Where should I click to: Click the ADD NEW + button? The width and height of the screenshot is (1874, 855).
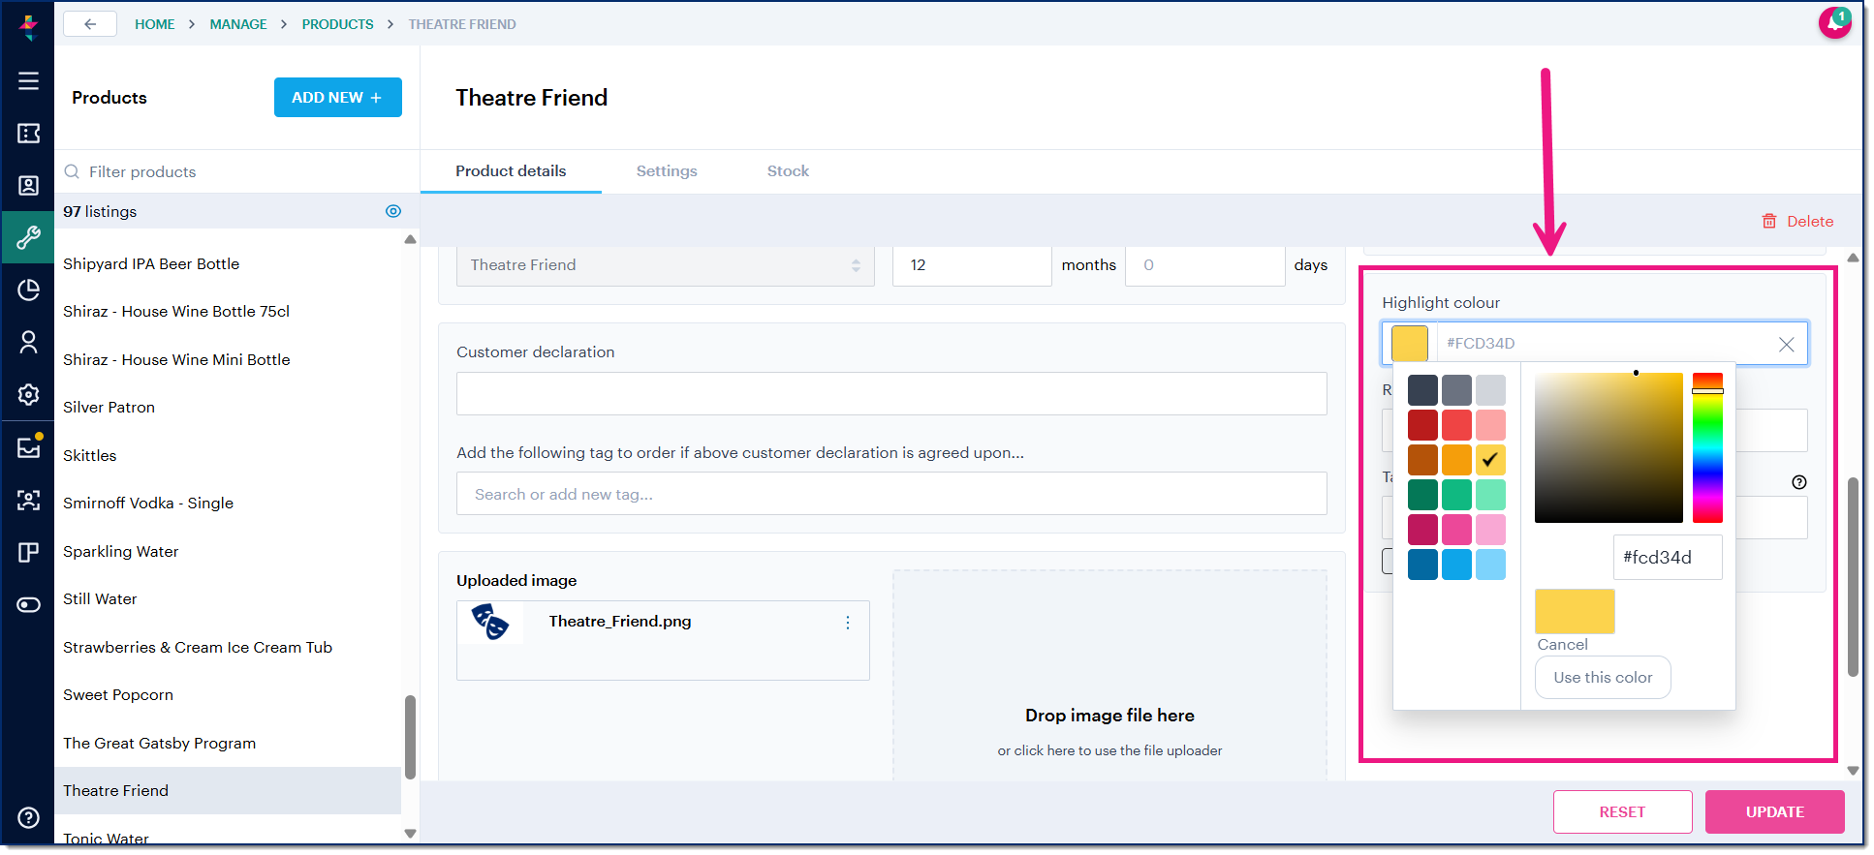pos(337,97)
